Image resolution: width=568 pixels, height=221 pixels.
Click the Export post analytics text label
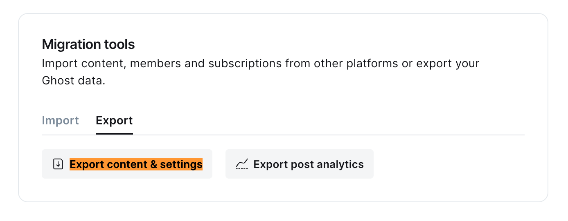308,164
